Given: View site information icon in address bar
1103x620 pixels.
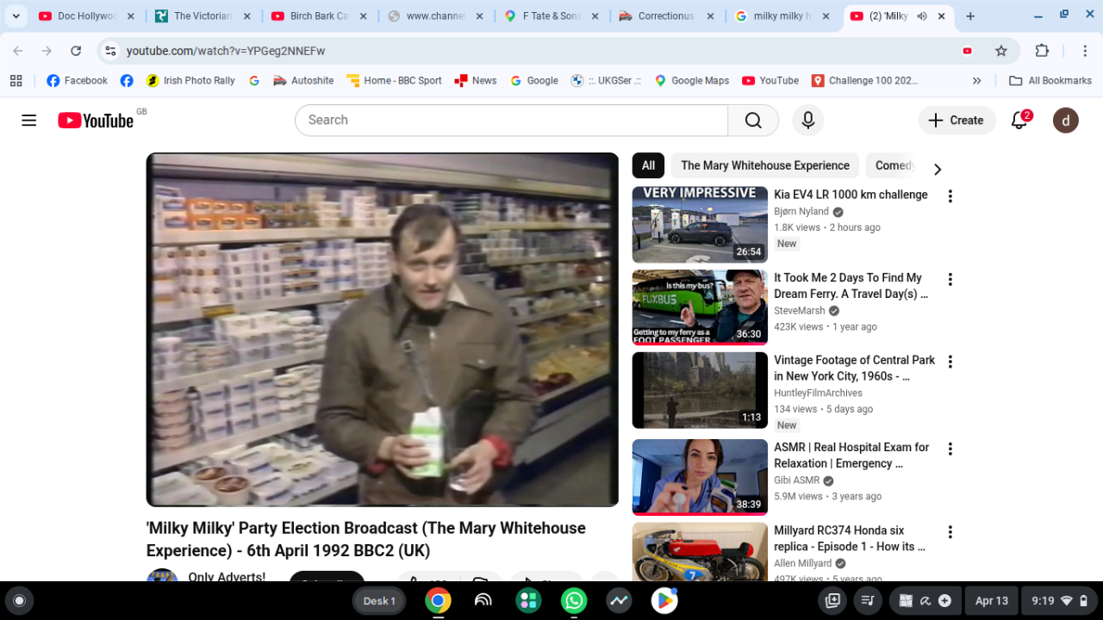Looking at the screenshot, I should [110, 51].
